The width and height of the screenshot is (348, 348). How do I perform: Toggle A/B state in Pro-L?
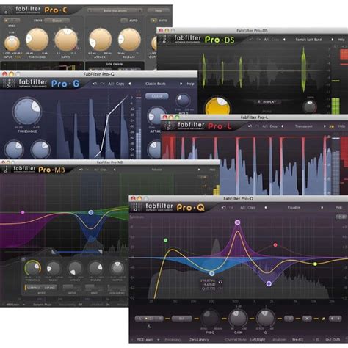click(x=265, y=126)
